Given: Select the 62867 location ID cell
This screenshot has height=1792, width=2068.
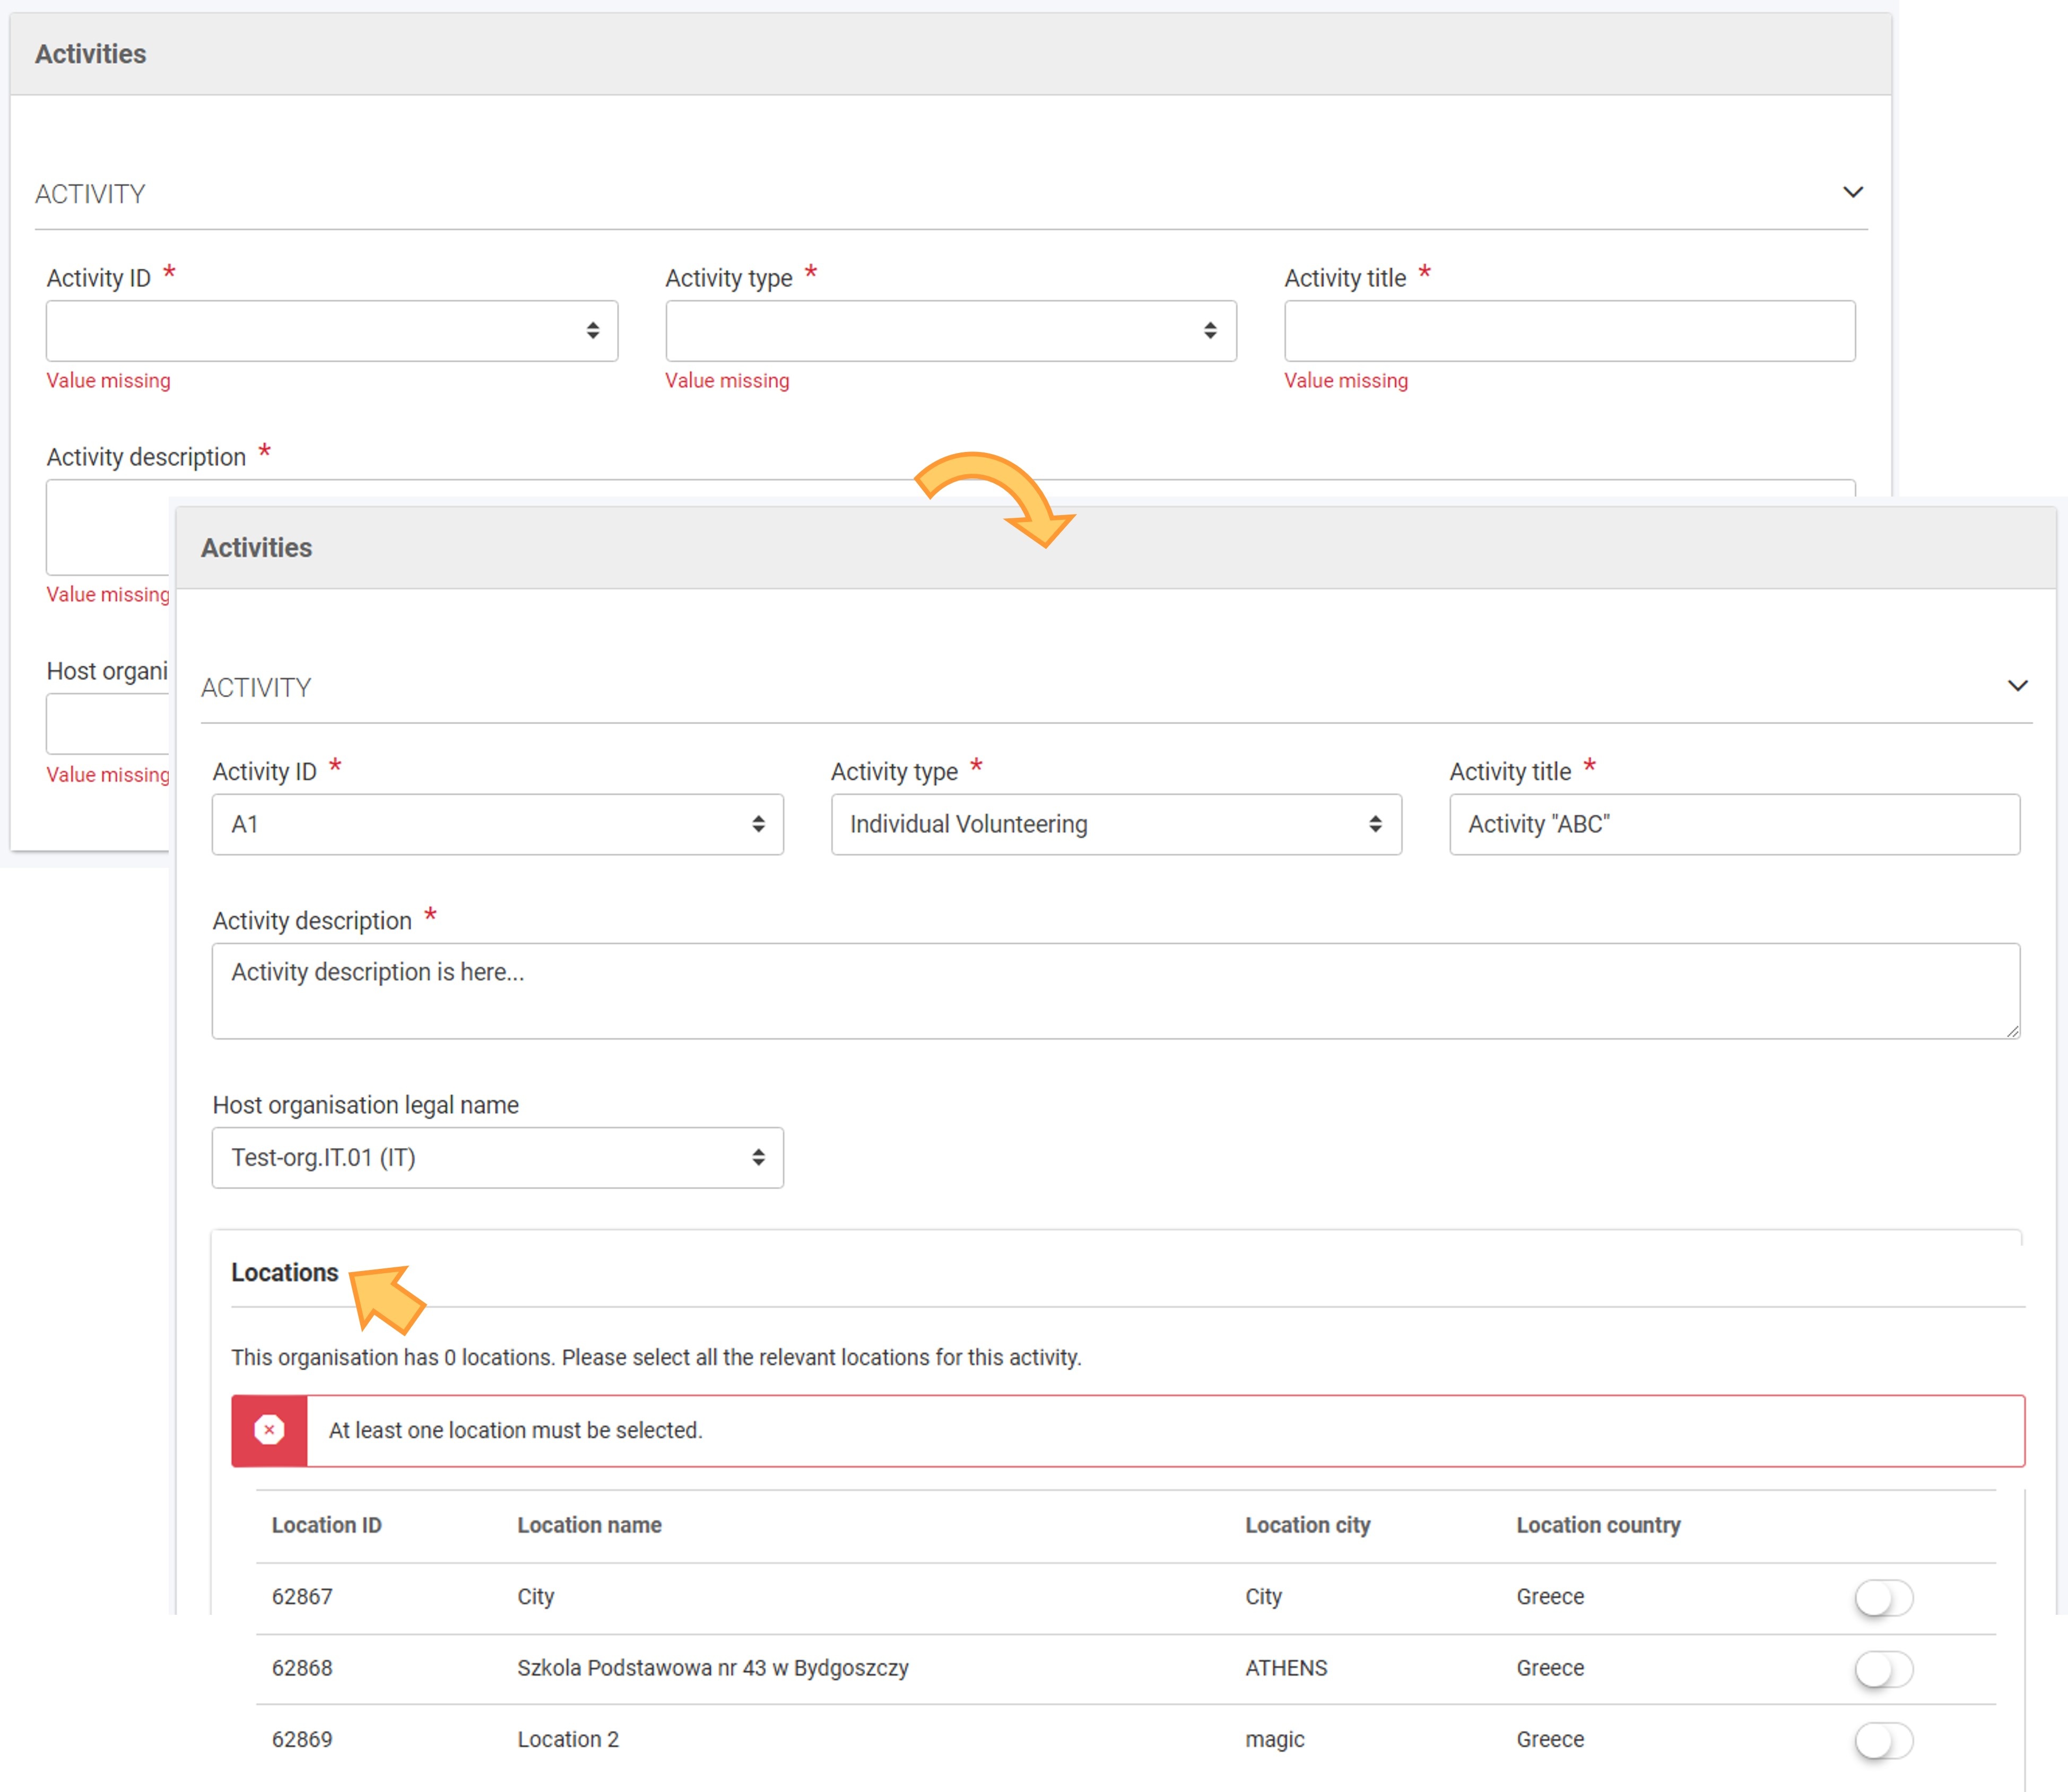Looking at the screenshot, I should 302,1597.
